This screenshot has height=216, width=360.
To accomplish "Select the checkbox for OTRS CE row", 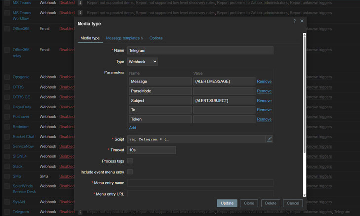I will 7,97.
